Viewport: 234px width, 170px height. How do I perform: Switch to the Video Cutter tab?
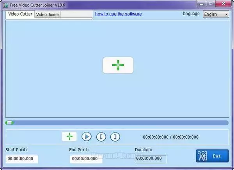tap(20, 14)
